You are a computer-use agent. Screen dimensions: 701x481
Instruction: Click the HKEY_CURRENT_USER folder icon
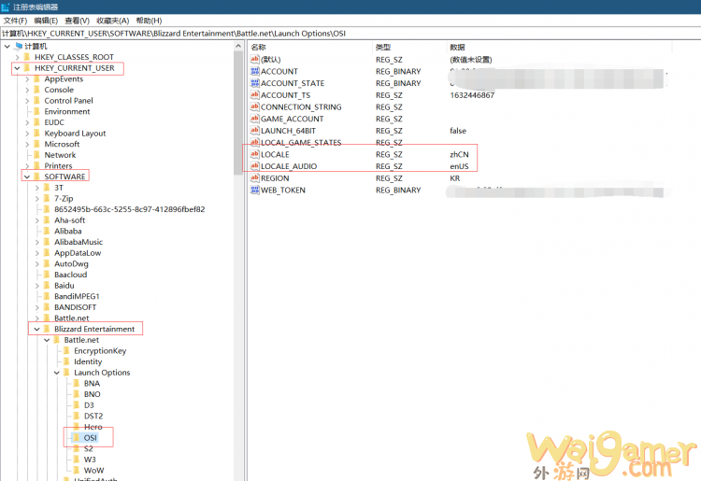coord(27,68)
